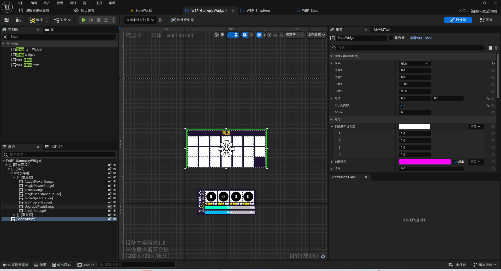Click the Unreal Engine logo icon
Viewport: 501px width, 271px height.
(7, 7)
